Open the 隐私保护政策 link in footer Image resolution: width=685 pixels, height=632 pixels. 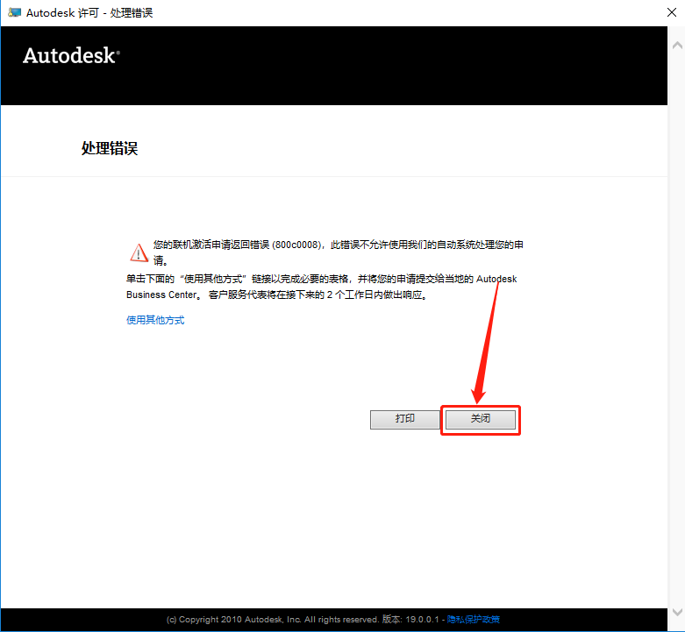click(x=473, y=619)
